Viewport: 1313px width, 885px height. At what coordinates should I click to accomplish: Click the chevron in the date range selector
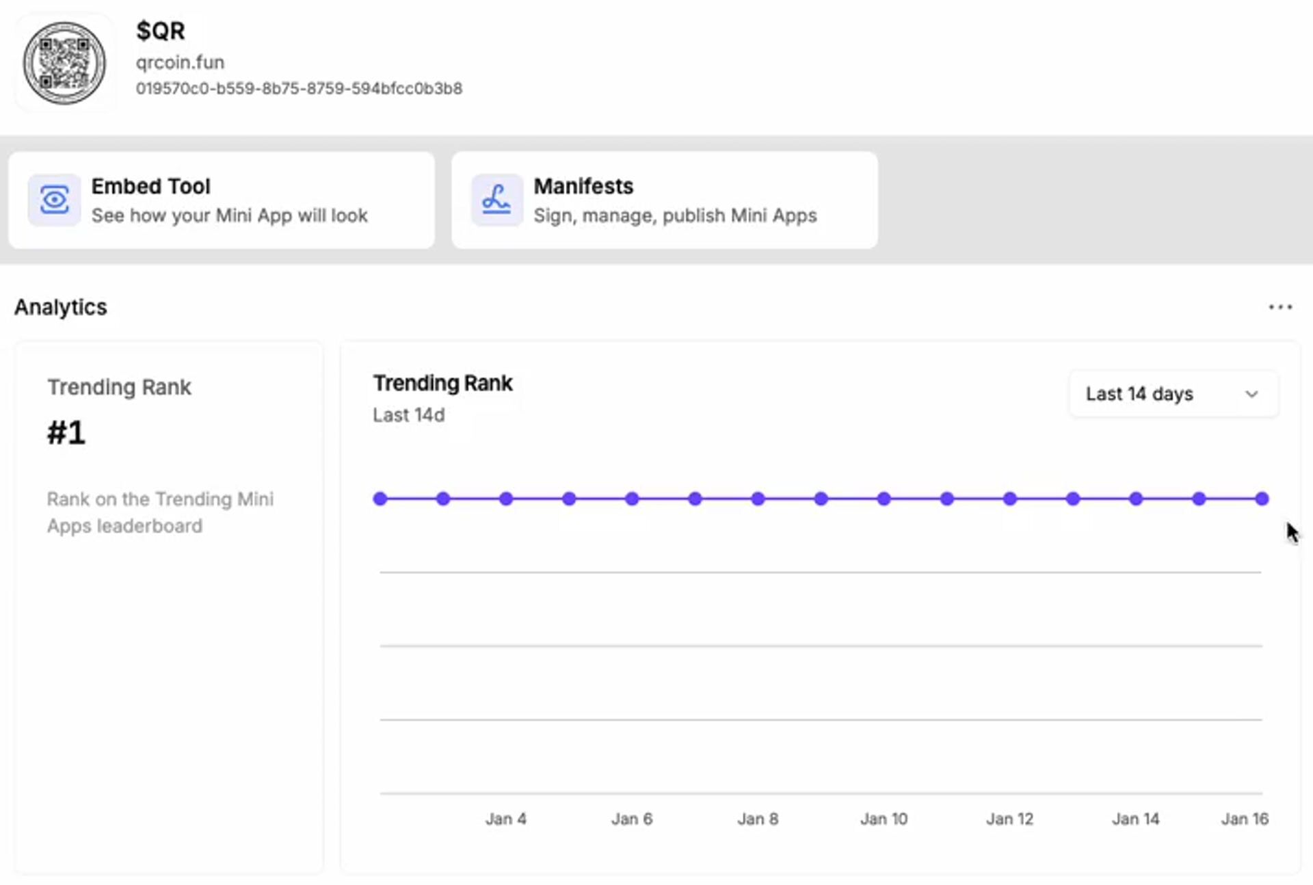1251,394
